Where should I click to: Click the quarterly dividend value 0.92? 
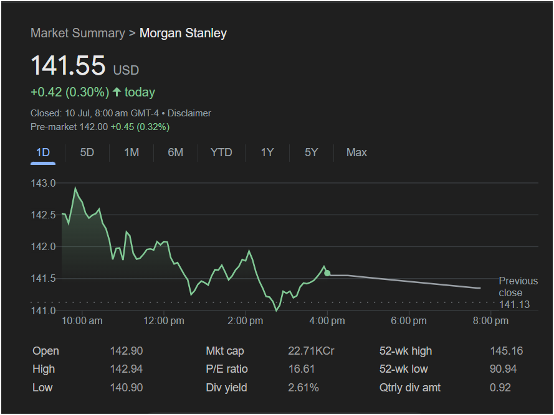[x=500, y=388]
